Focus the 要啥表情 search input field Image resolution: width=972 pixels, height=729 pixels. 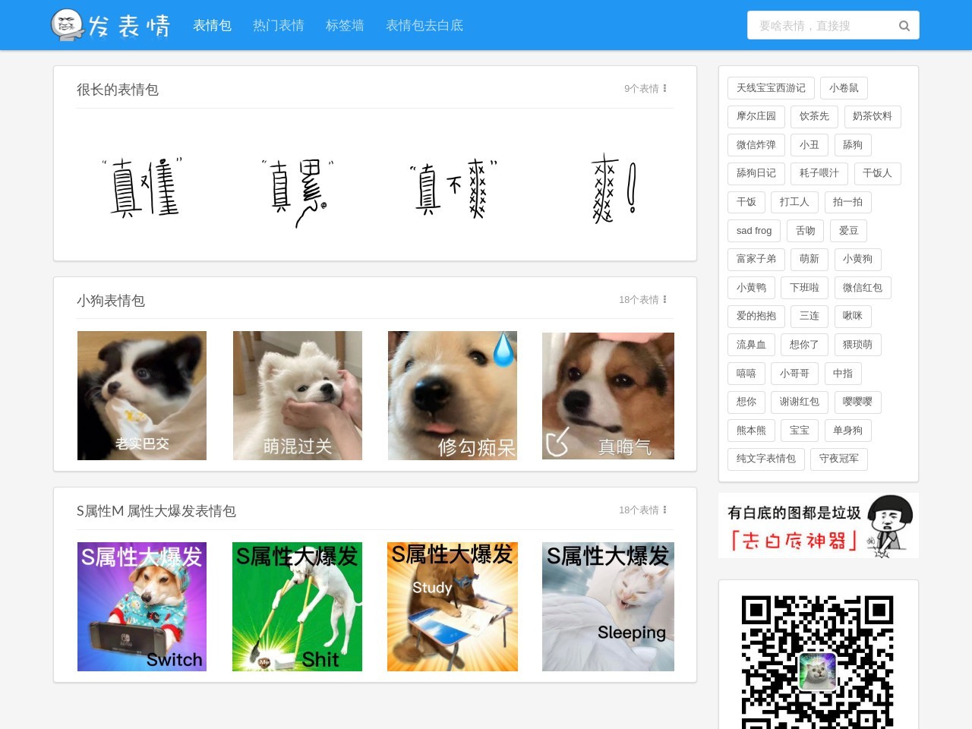tap(820, 26)
